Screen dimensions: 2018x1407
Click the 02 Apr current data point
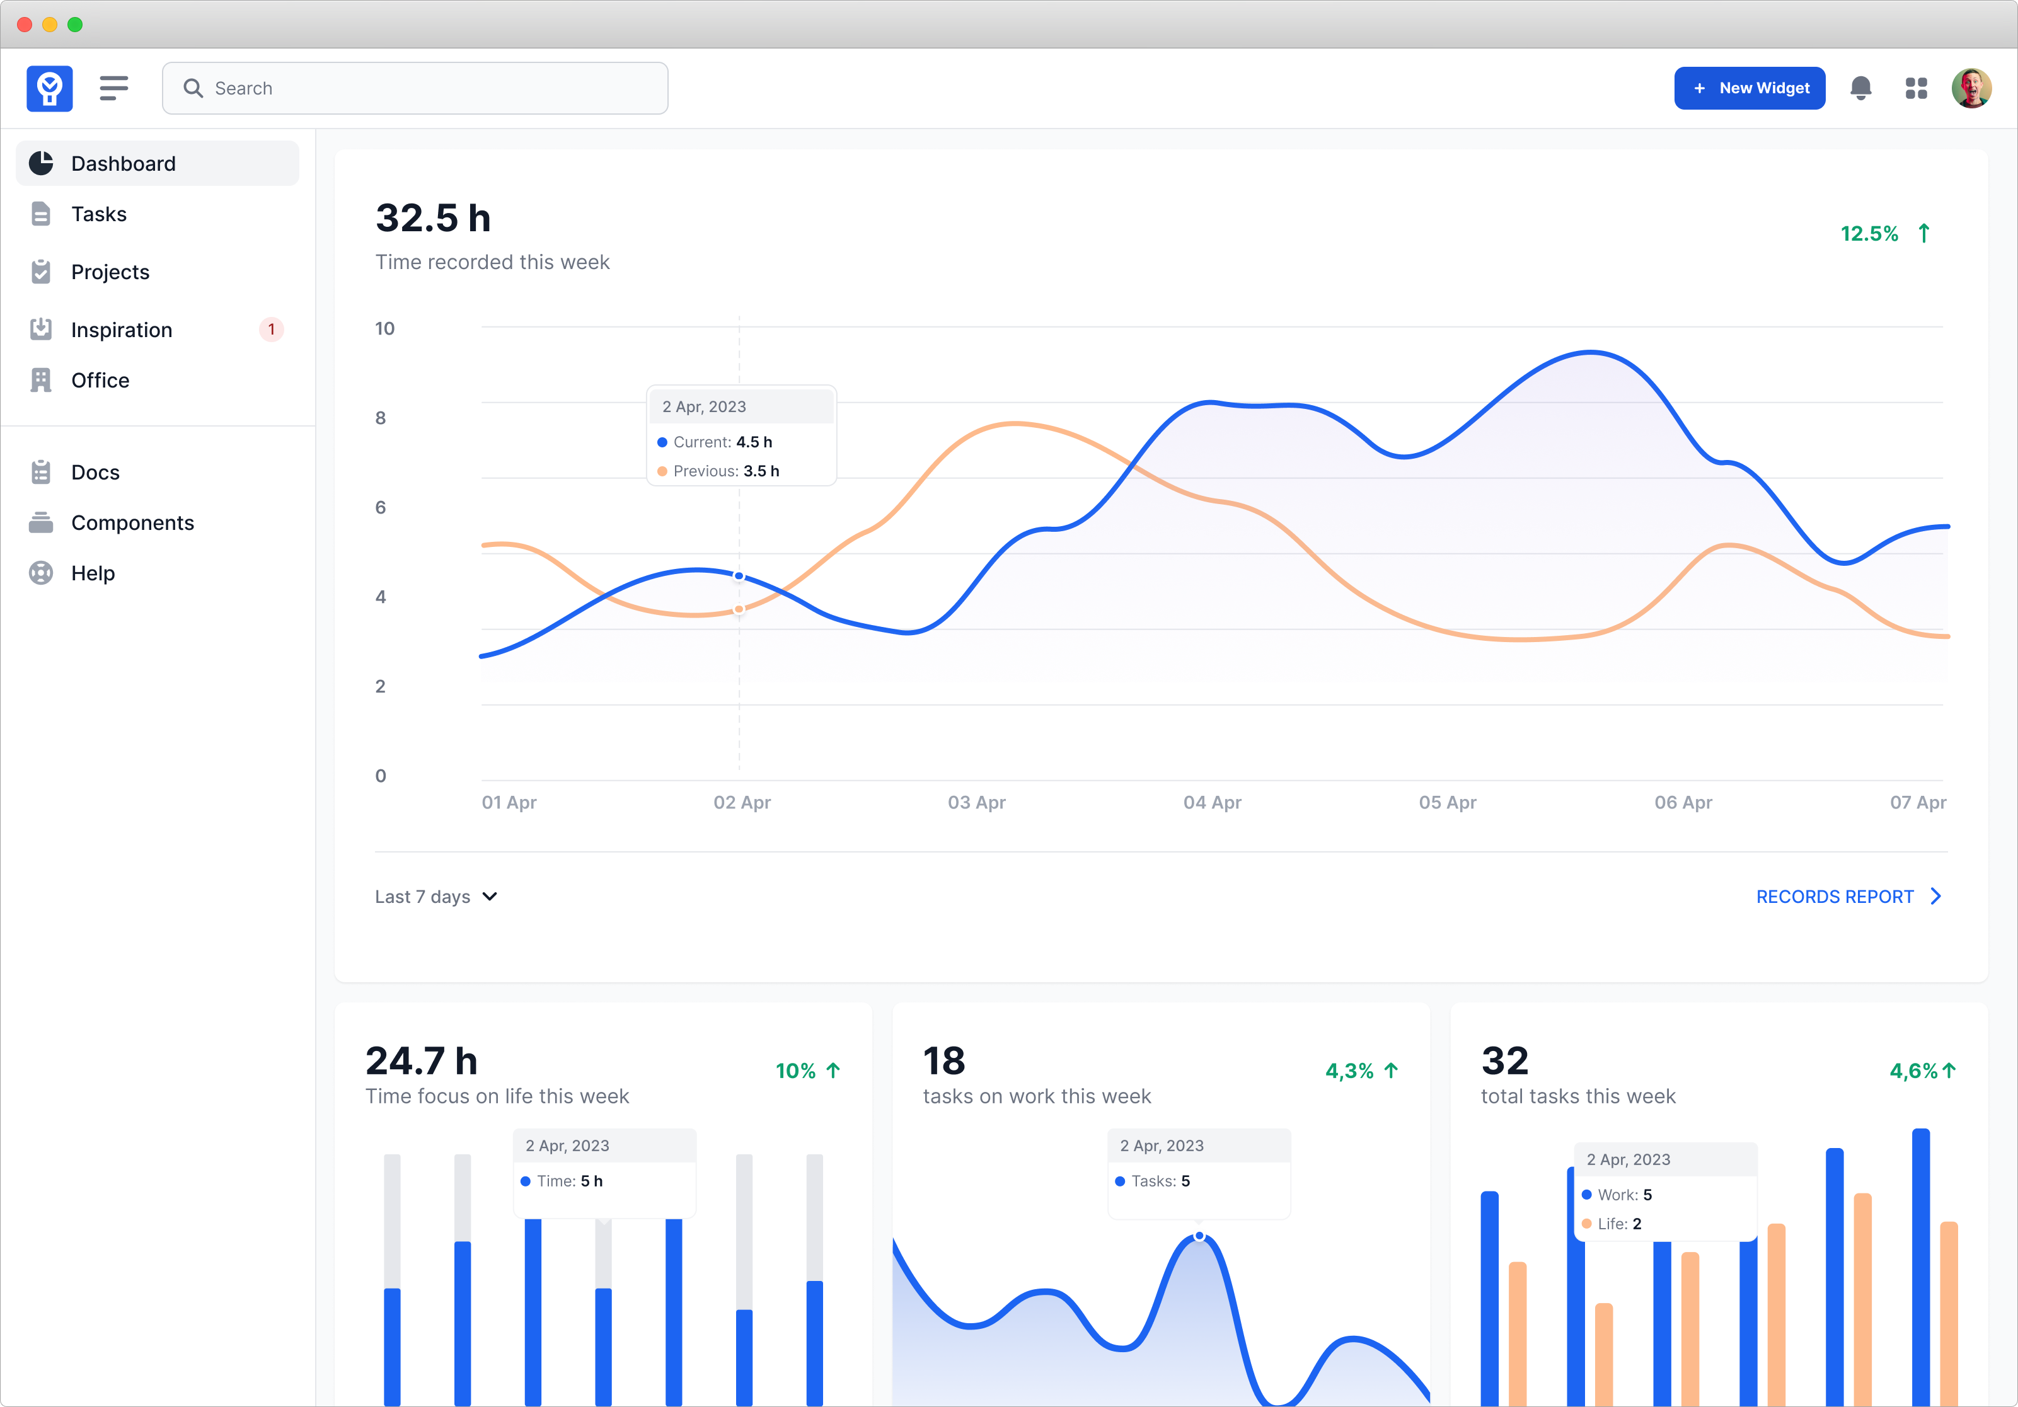point(739,577)
